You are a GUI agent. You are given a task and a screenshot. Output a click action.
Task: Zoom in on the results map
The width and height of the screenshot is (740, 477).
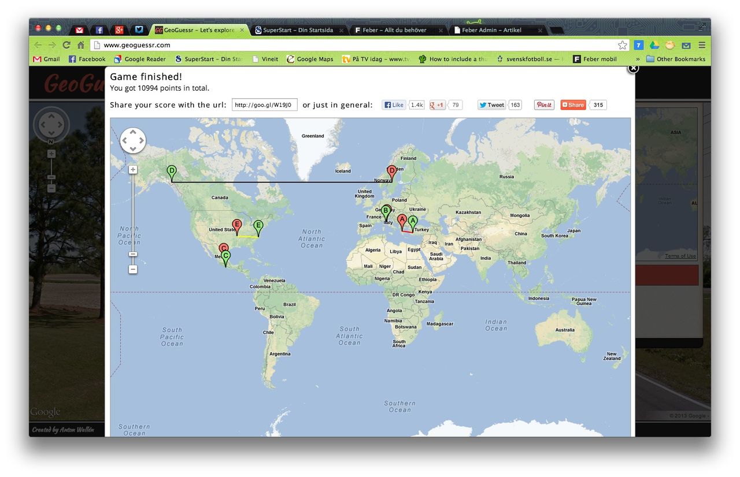(133, 169)
